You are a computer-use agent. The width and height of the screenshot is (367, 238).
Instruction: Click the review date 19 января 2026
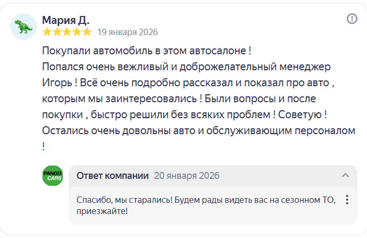[128, 32]
